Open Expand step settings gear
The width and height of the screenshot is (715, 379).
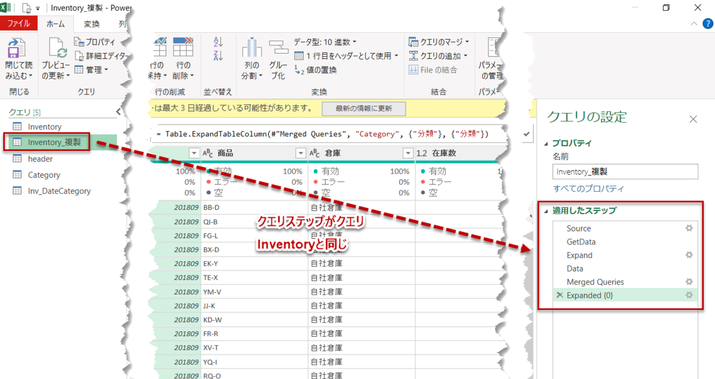(689, 255)
